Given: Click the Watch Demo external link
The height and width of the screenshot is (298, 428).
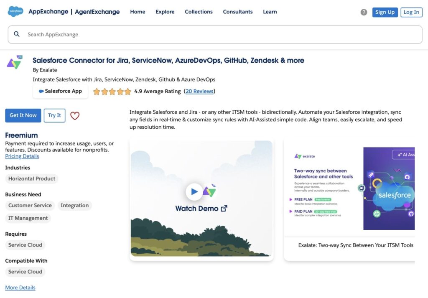Looking at the screenshot, I should coord(201,209).
